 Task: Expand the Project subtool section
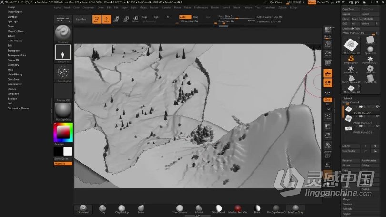[346, 214]
